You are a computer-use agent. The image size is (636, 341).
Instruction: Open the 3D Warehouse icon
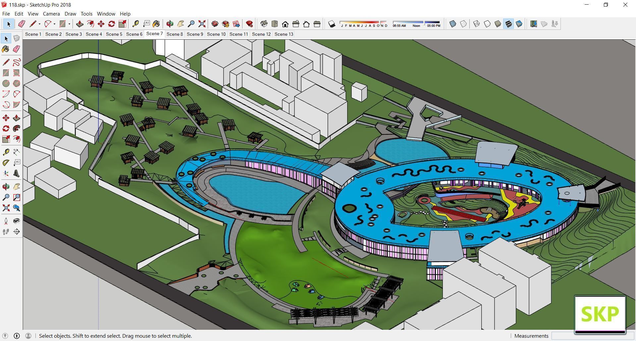(215, 24)
